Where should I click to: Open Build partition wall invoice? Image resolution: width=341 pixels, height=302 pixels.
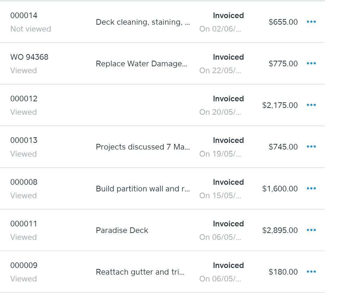click(x=143, y=189)
